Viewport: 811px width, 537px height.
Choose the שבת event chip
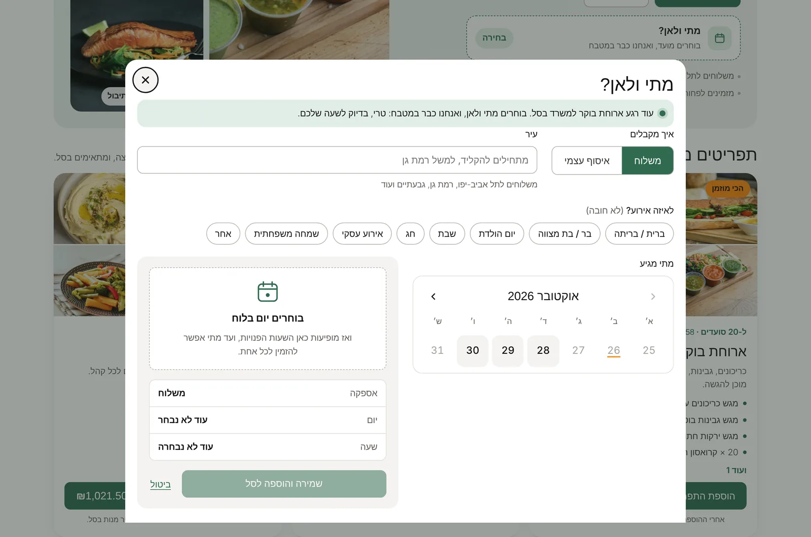(x=447, y=234)
